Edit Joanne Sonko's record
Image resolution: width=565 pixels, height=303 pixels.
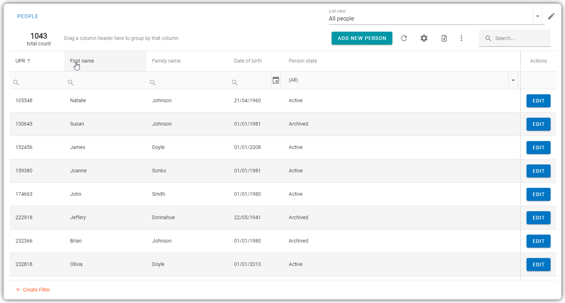pos(538,171)
